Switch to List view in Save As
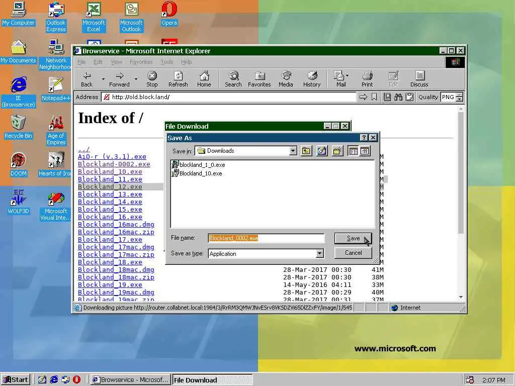515x386 pixels. (x=354, y=151)
